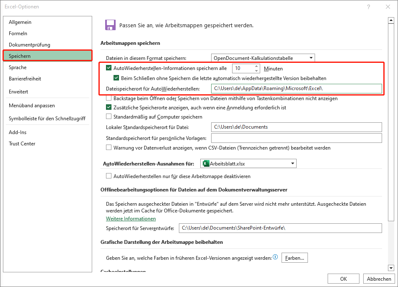
Task: Confirm settings with OK
Action: tap(343, 278)
